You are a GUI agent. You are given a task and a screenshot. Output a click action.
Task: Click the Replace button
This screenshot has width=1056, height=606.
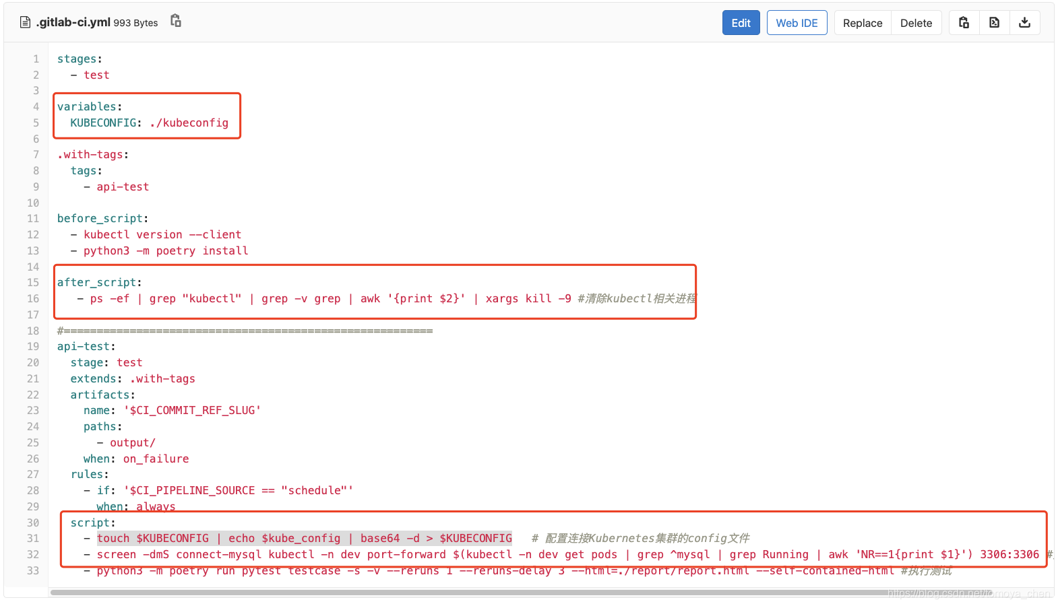pyautogui.click(x=863, y=23)
